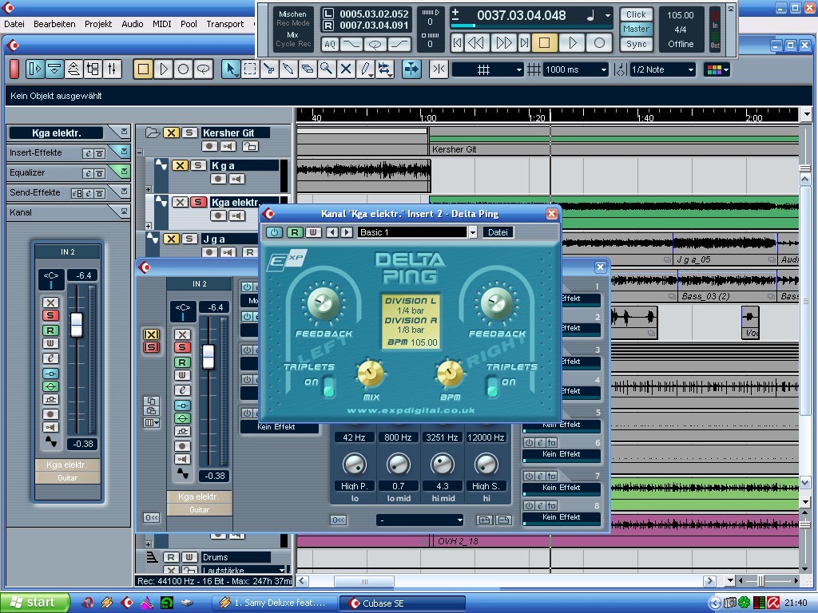Go to project start in transport panel
The image size is (818, 613).
(457, 43)
